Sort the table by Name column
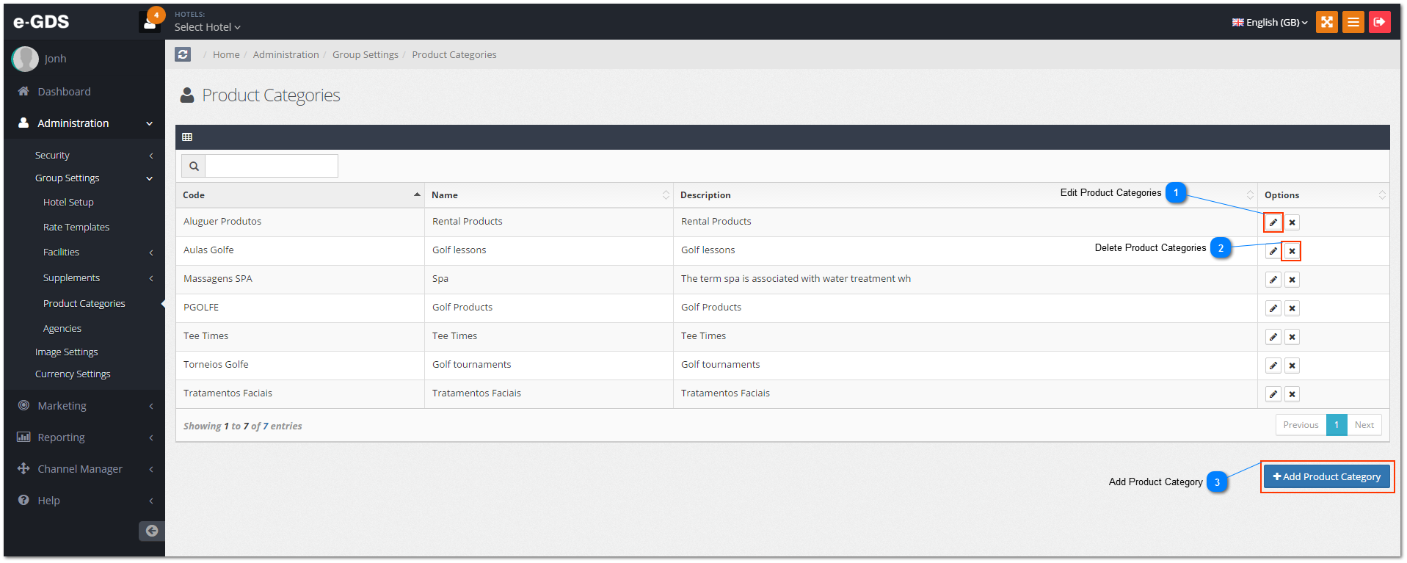Screen dimensions: 1407x563 tap(549, 195)
